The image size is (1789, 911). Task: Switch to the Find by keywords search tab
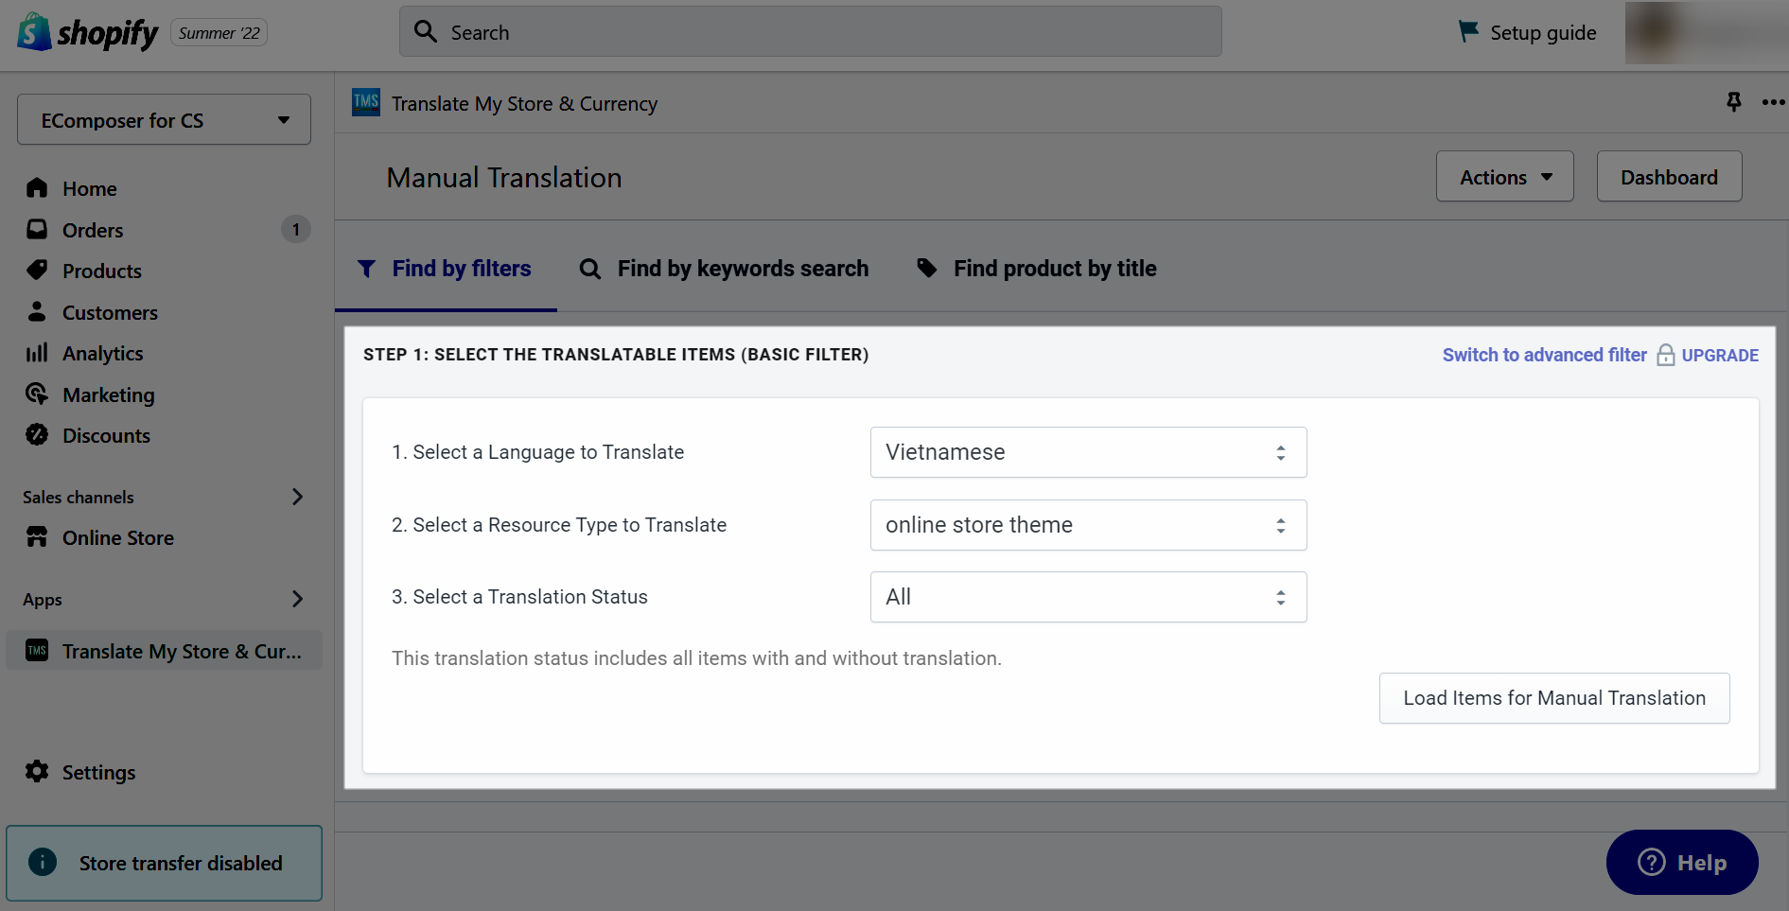(x=742, y=269)
